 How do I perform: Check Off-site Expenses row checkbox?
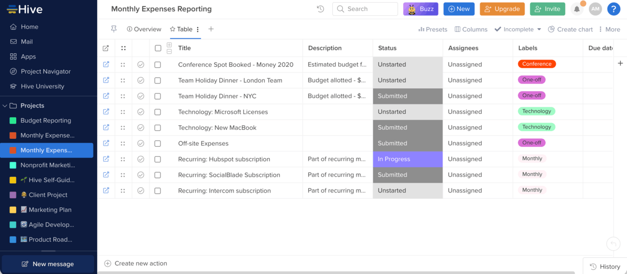point(158,144)
